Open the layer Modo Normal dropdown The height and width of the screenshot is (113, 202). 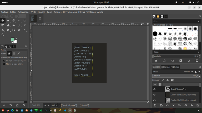(x=173, y=72)
